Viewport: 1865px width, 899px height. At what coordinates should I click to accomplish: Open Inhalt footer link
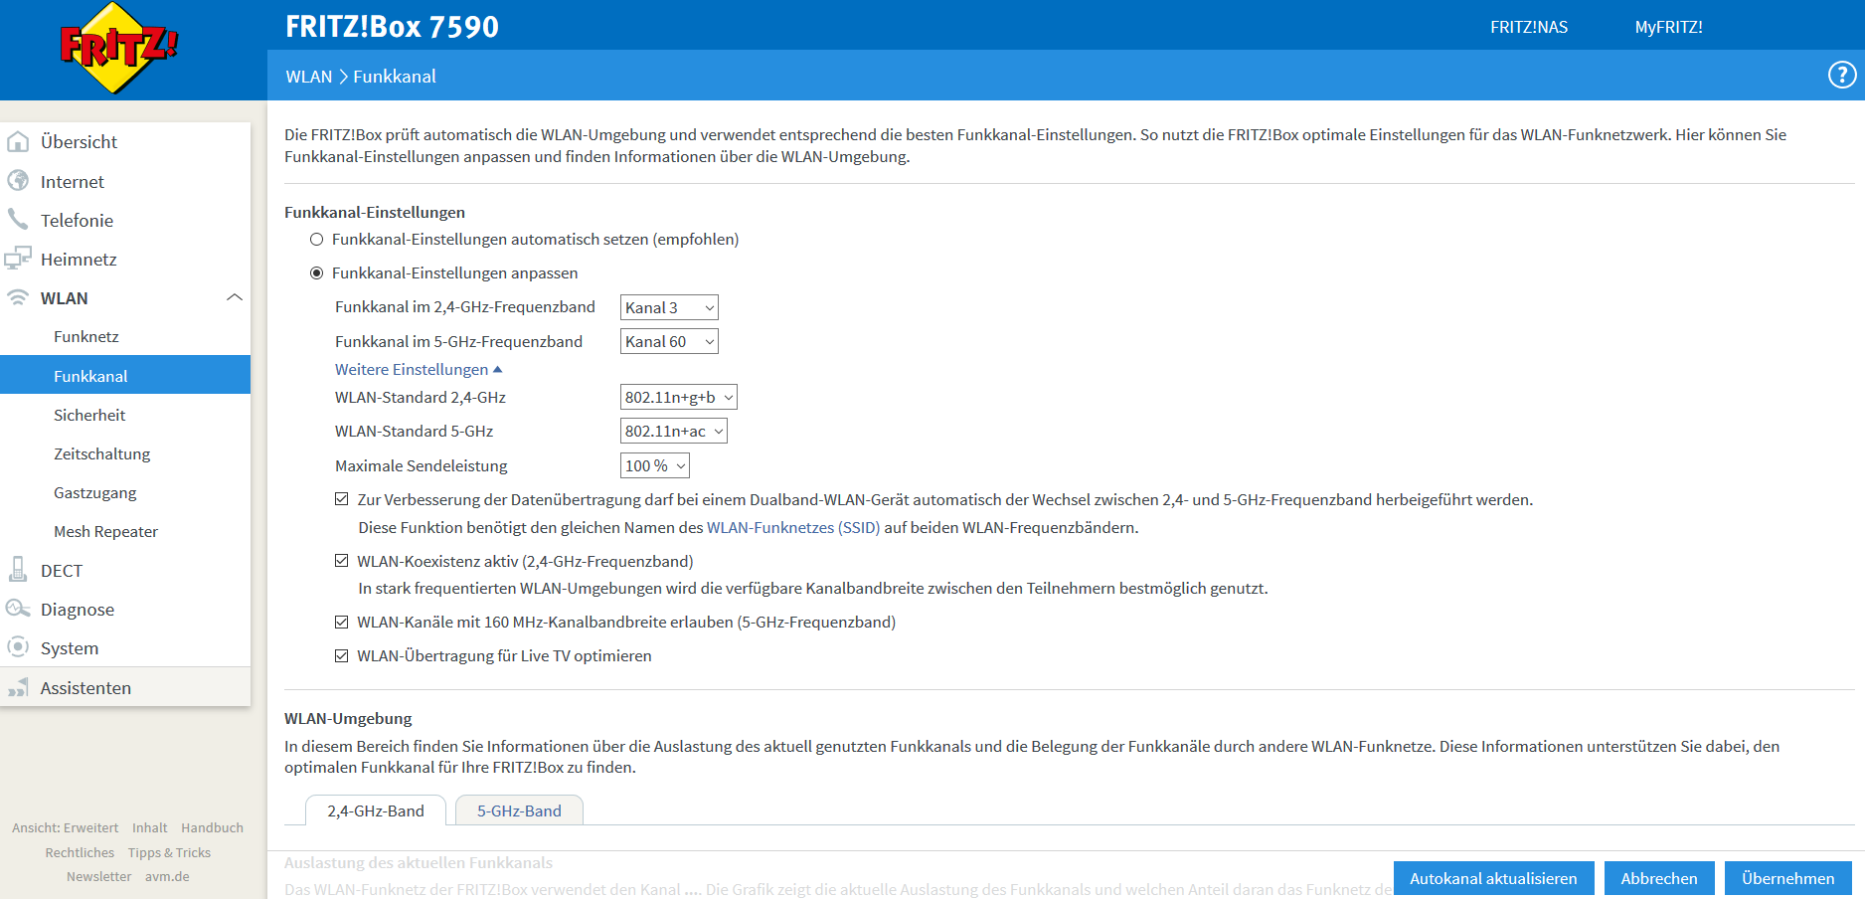point(150,827)
